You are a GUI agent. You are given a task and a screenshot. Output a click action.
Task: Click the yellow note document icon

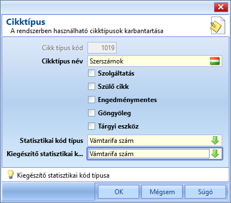tap(217, 25)
